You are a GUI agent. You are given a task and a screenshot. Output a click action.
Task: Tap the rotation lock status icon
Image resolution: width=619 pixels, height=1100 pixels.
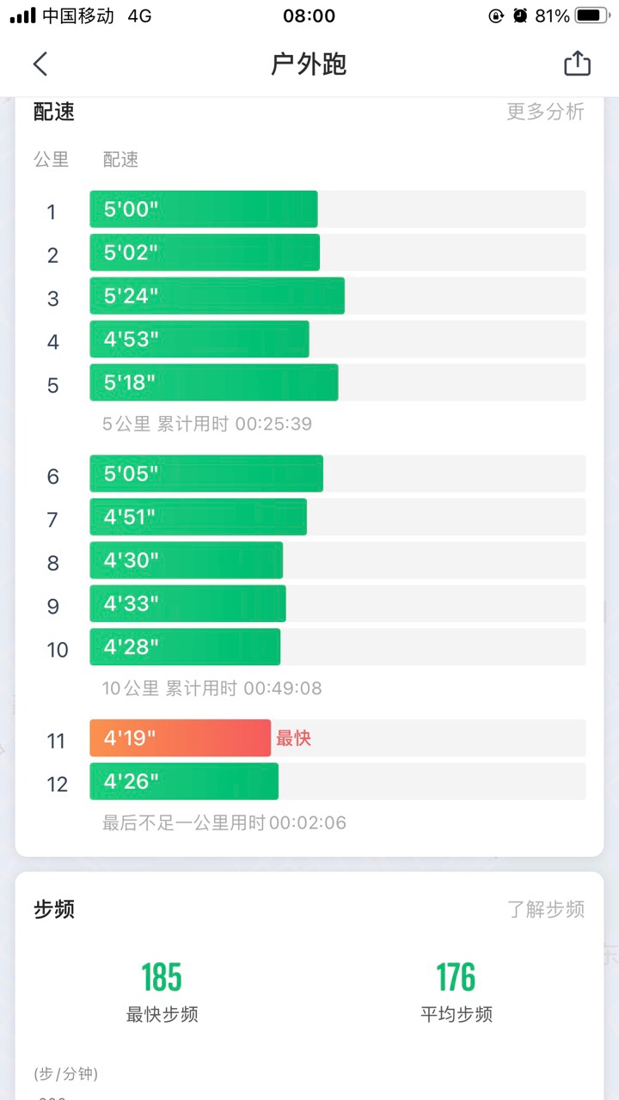click(x=496, y=15)
